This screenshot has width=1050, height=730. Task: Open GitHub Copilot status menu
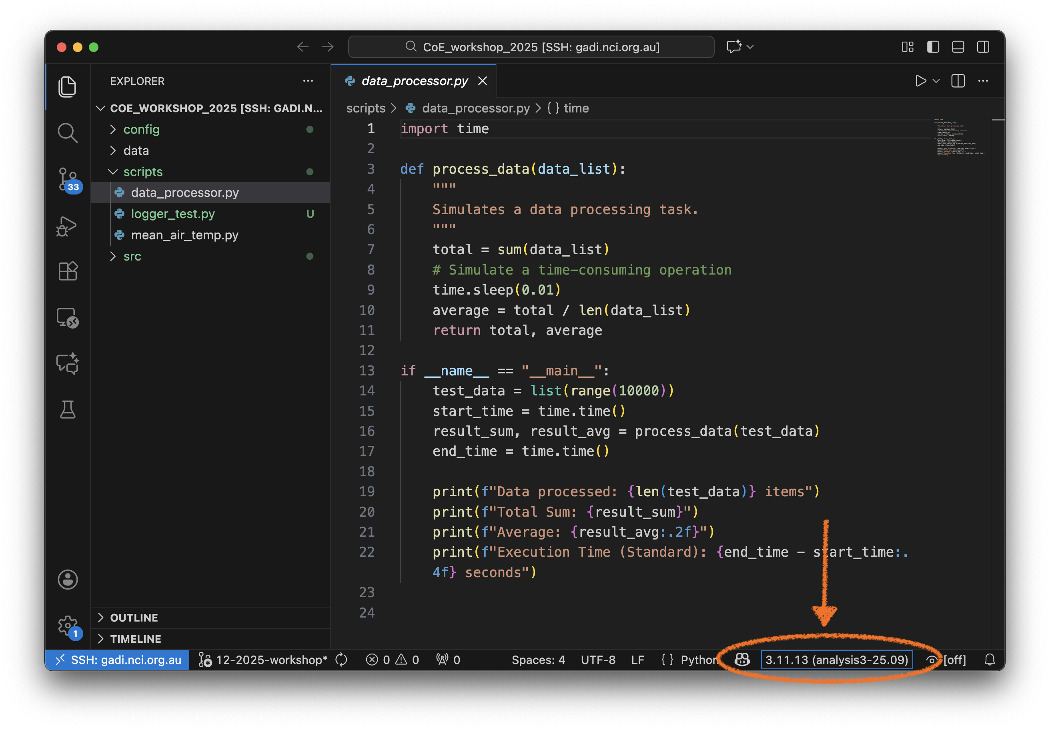pyautogui.click(x=742, y=660)
